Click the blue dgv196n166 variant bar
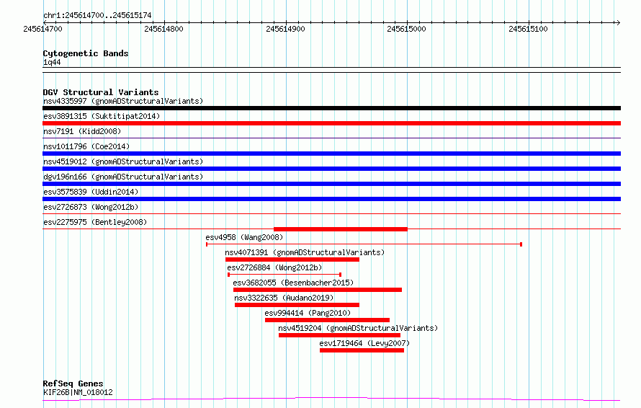This screenshot has height=408, width=641. point(331,184)
